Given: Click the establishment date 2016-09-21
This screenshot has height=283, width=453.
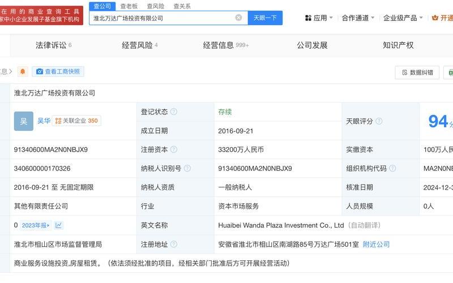Looking at the screenshot, I should point(236,131).
